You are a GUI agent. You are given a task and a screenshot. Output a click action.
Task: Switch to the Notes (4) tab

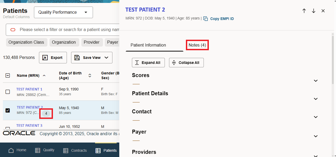[x=197, y=45]
